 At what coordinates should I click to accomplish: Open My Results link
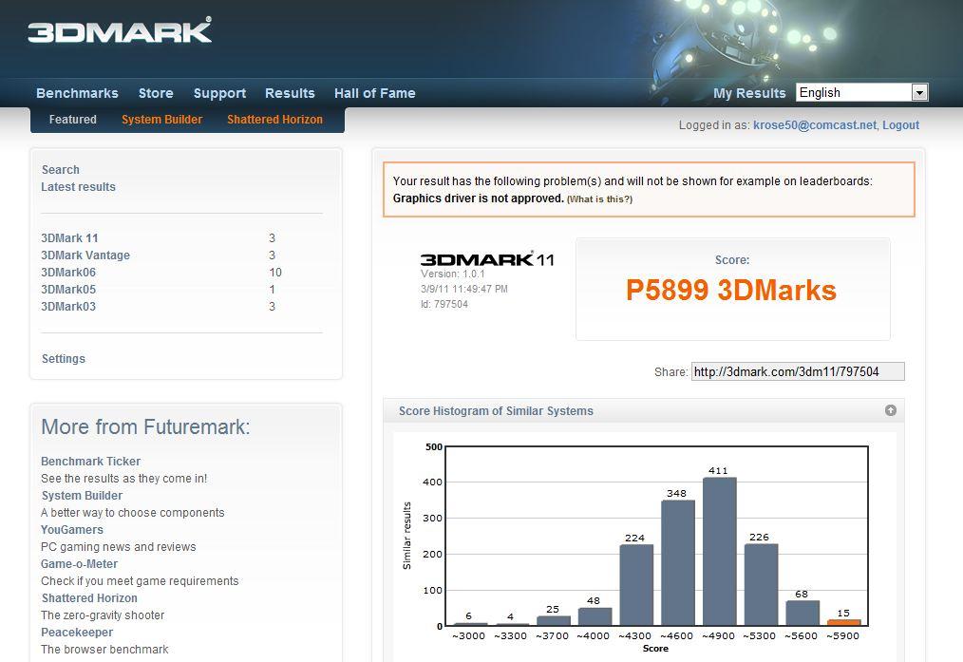749,93
